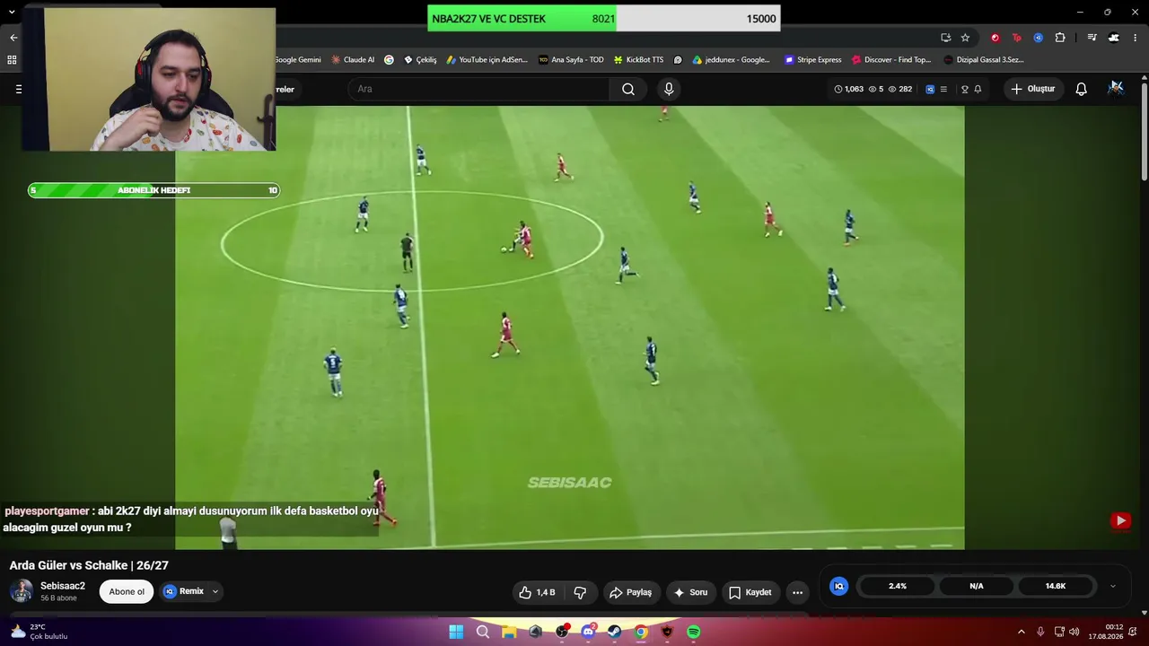Open the Dizipal Gassal bookmark
The height and width of the screenshot is (646, 1149).
984,60
